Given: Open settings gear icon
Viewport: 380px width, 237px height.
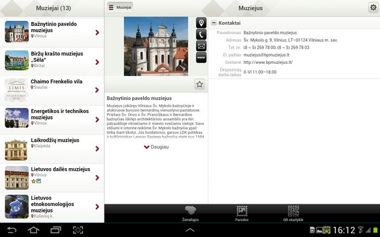Looking at the screenshot, I should (x=373, y=8).
